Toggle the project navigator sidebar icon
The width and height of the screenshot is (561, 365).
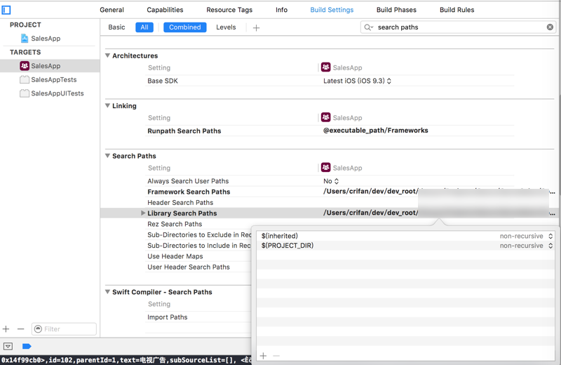6,10
